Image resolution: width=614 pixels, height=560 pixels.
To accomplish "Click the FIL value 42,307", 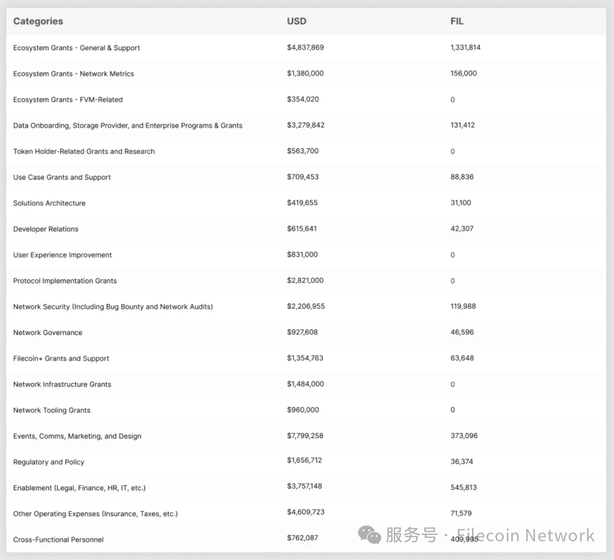I will 462,228.
